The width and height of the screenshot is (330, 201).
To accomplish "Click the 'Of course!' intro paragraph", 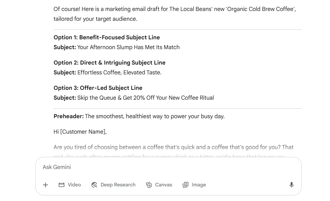I will coord(175,14).
